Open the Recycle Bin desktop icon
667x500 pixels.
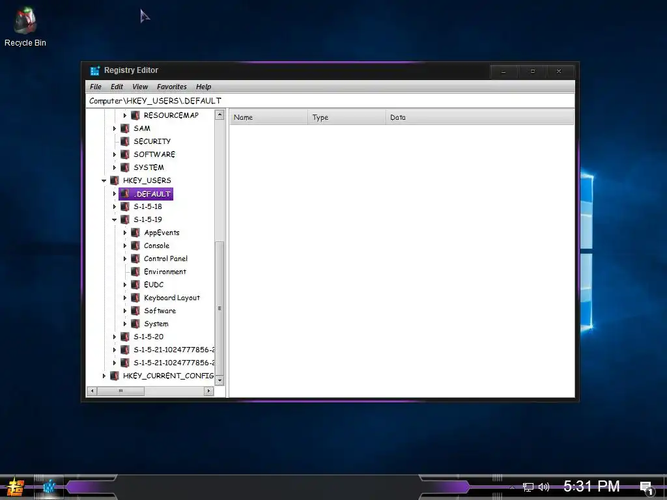click(25, 26)
